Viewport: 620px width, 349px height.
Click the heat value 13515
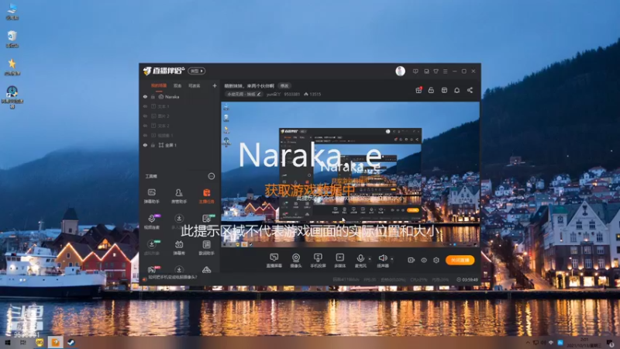(x=315, y=94)
